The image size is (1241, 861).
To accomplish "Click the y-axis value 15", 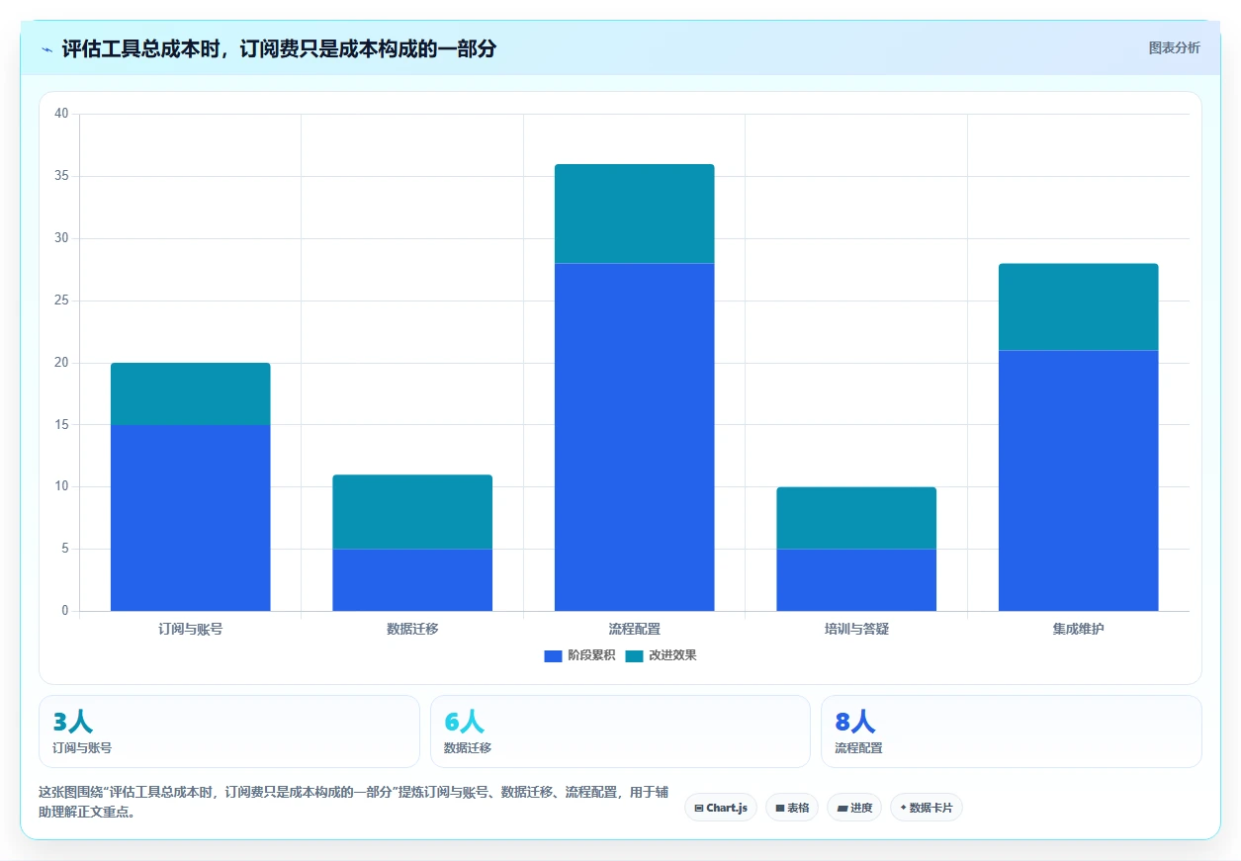I will (x=61, y=425).
